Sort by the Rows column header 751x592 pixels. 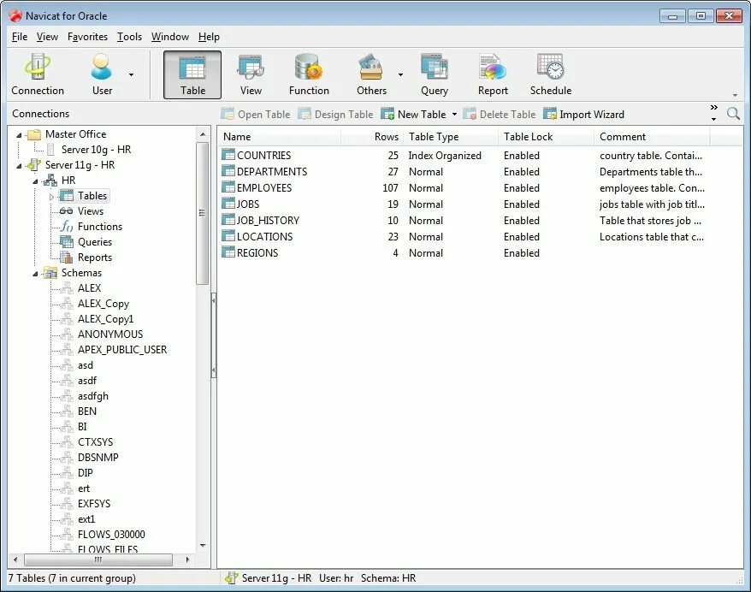point(372,137)
